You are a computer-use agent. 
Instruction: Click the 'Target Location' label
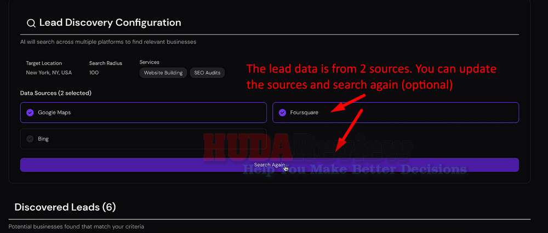pyautogui.click(x=44, y=63)
